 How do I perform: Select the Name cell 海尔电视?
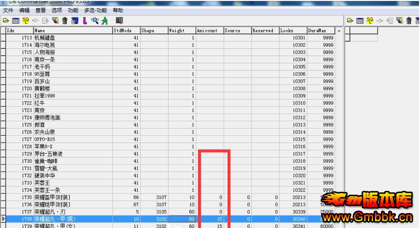pos(73,45)
